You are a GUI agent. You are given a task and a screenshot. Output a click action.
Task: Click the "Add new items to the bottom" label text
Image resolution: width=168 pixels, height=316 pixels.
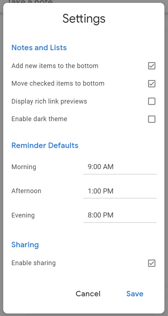pos(55,66)
